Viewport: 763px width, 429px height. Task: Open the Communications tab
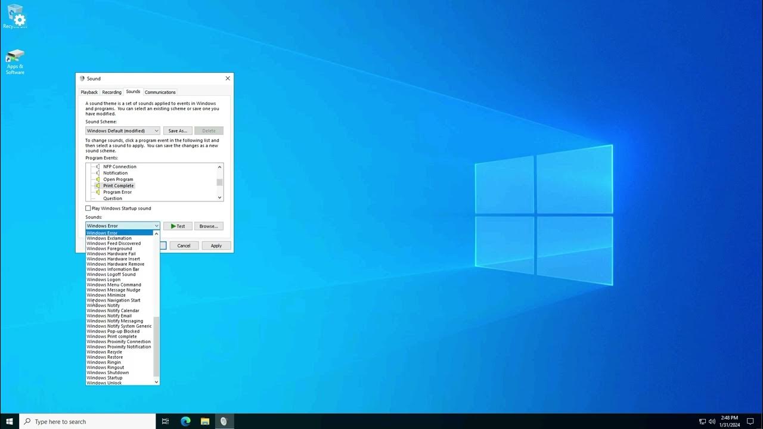coord(160,92)
